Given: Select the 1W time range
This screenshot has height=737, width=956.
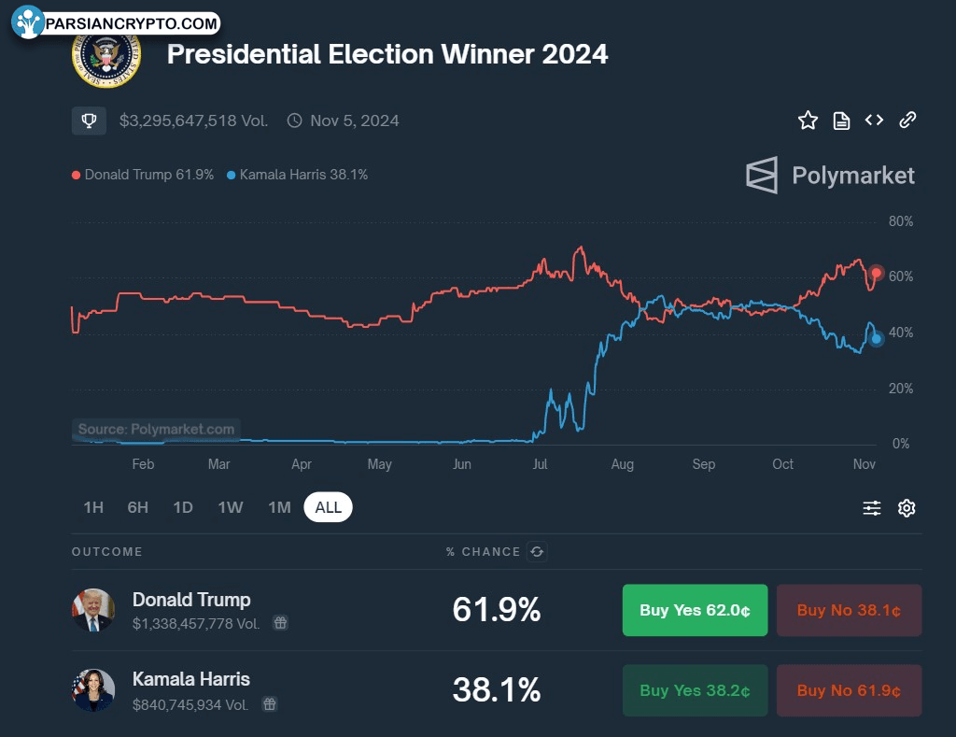Looking at the screenshot, I should [231, 507].
